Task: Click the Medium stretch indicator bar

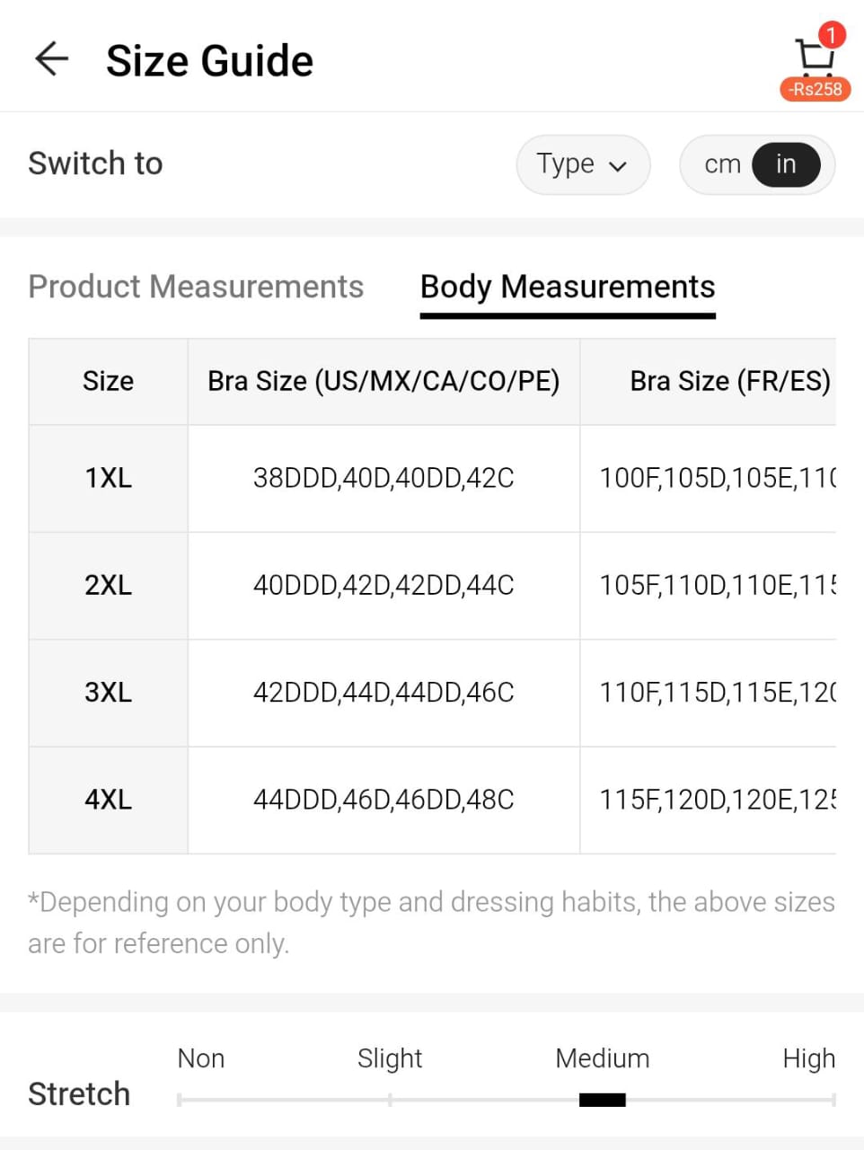Action: (x=602, y=1100)
